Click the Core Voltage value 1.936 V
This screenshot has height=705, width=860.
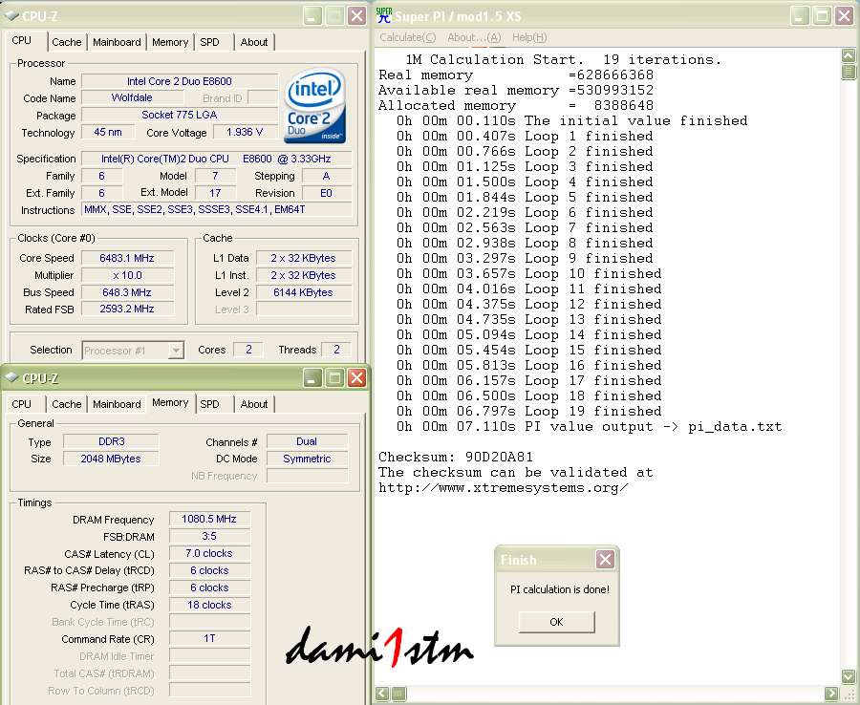point(245,132)
